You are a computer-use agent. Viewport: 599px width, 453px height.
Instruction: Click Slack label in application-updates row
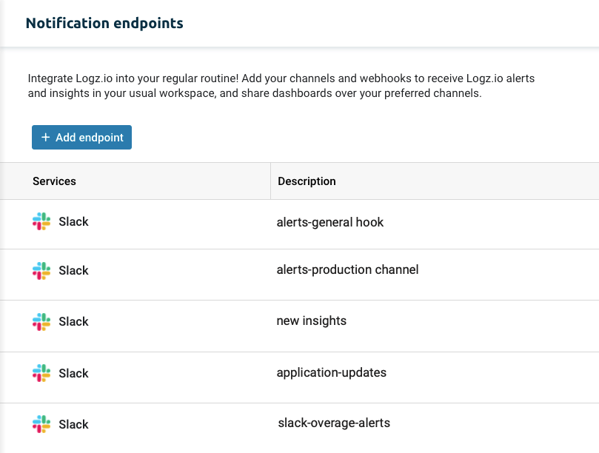point(73,373)
